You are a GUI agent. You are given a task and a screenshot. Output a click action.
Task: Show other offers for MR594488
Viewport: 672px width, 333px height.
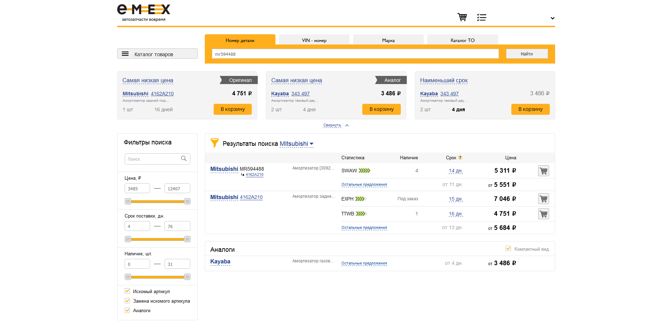click(364, 184)
